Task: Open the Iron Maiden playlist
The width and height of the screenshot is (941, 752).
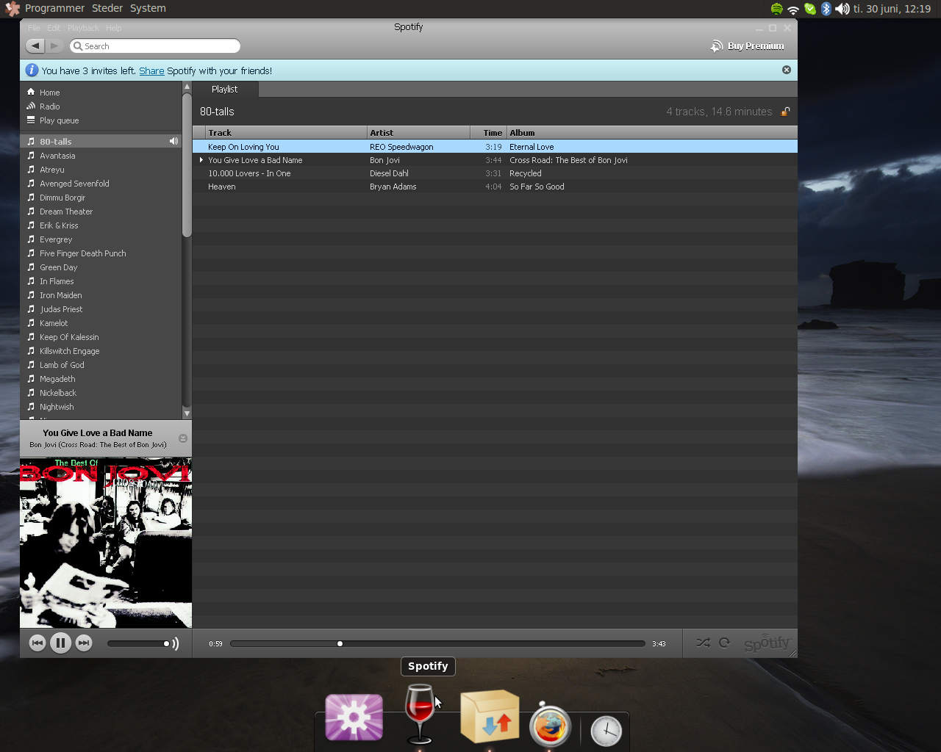Action: click(x=101, y=295)
